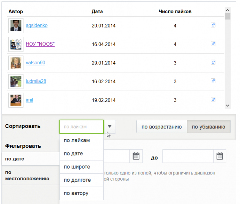Image resolution: width=240 pixels, height=204 pixels.
Task: Click the sort dropdown arrow button
Action: point(110,127)
